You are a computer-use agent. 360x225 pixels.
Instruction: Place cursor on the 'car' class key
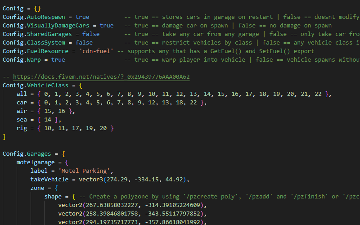click(x=22, y=103)
